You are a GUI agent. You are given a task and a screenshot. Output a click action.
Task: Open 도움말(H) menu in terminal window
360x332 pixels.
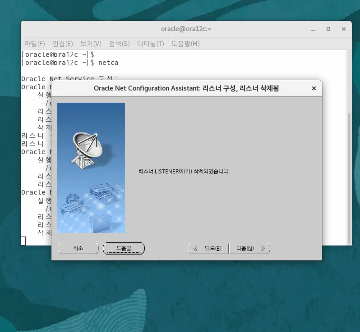(x=185, y=44)
